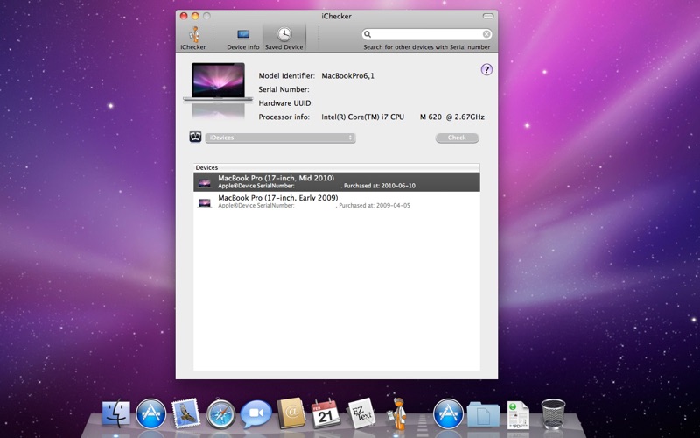Open iCal calendar showing 21
The image size is (700, 438).
[x=325, y=413]
